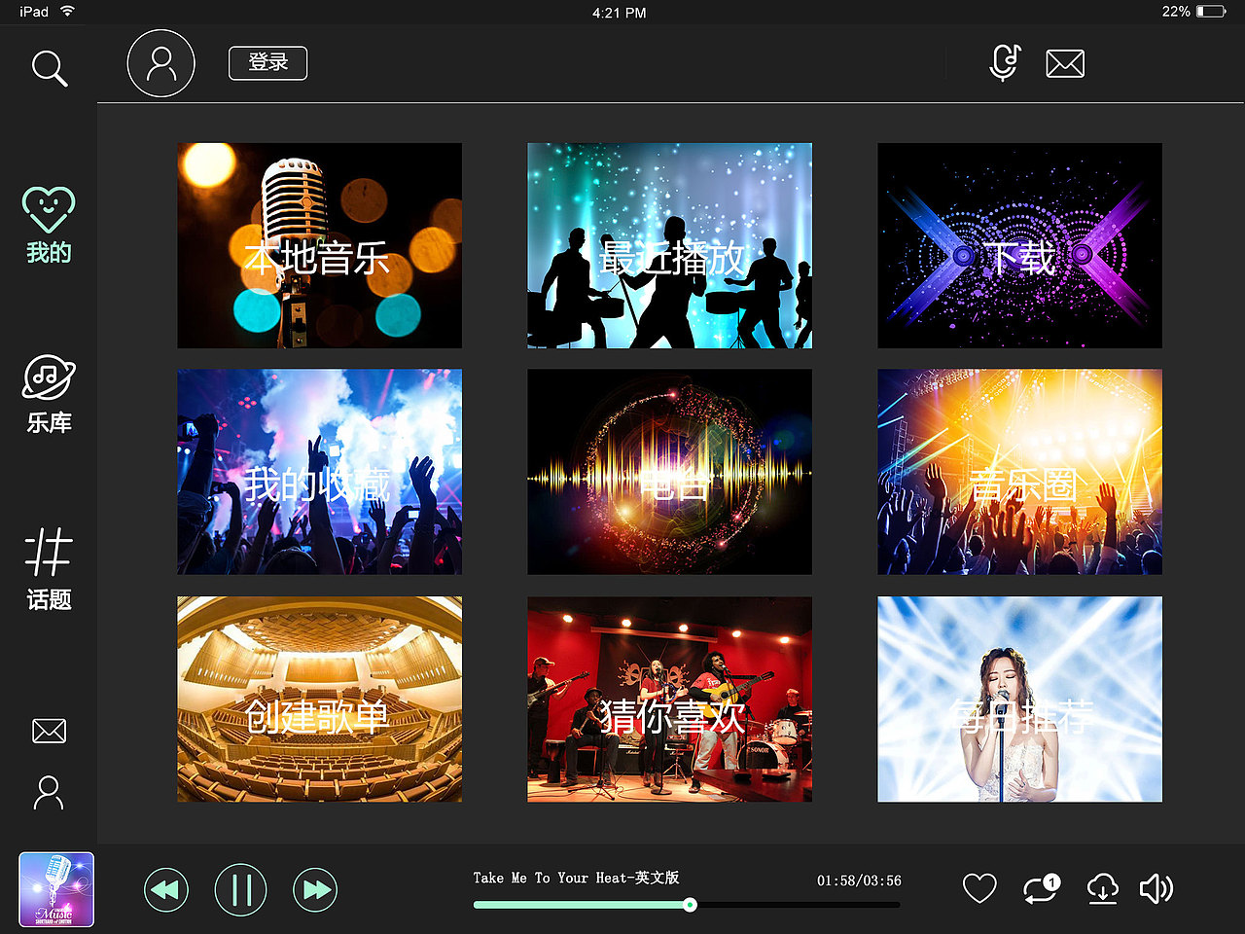Toggle repeat-one loop mode

coord(1041,888)
